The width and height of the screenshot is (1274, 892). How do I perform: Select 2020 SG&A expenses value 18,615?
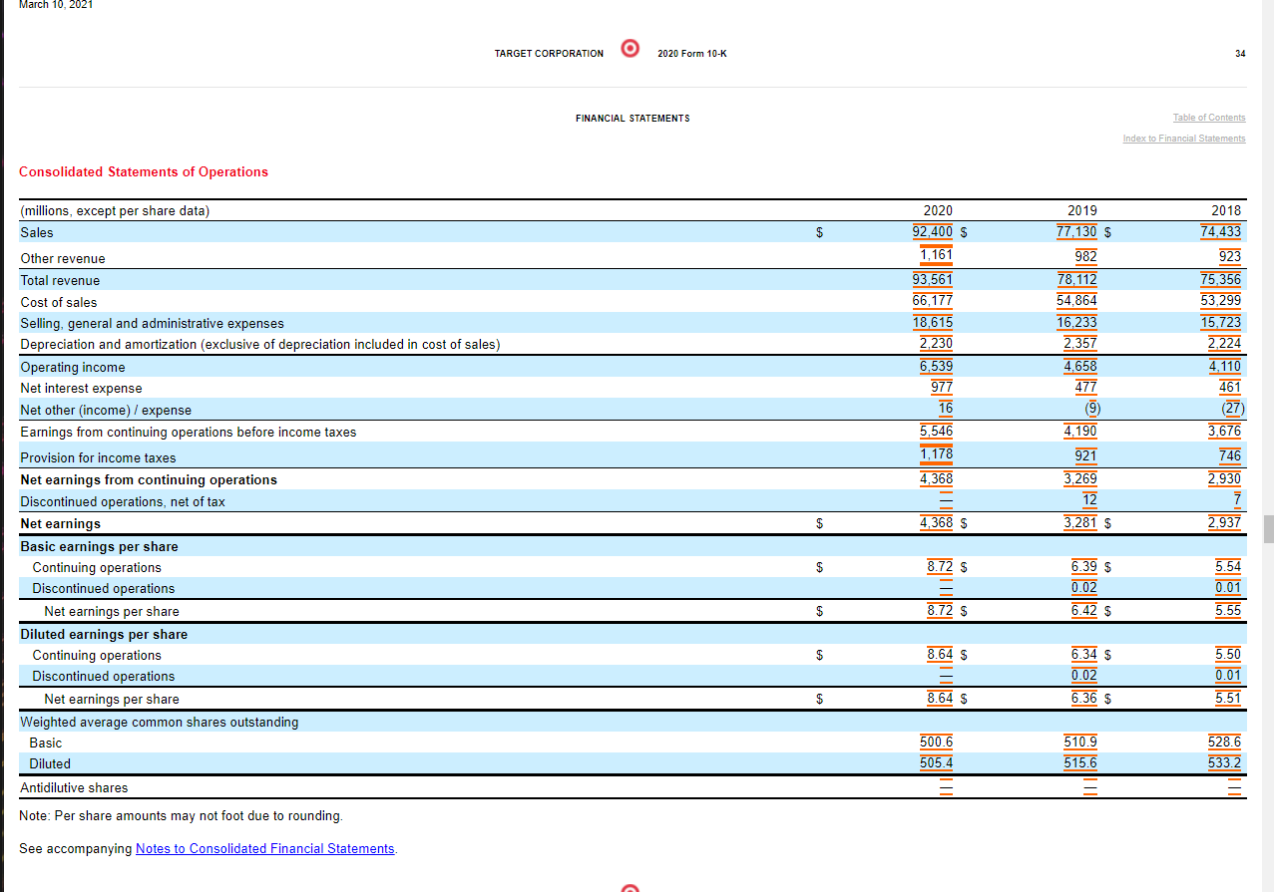933,323
